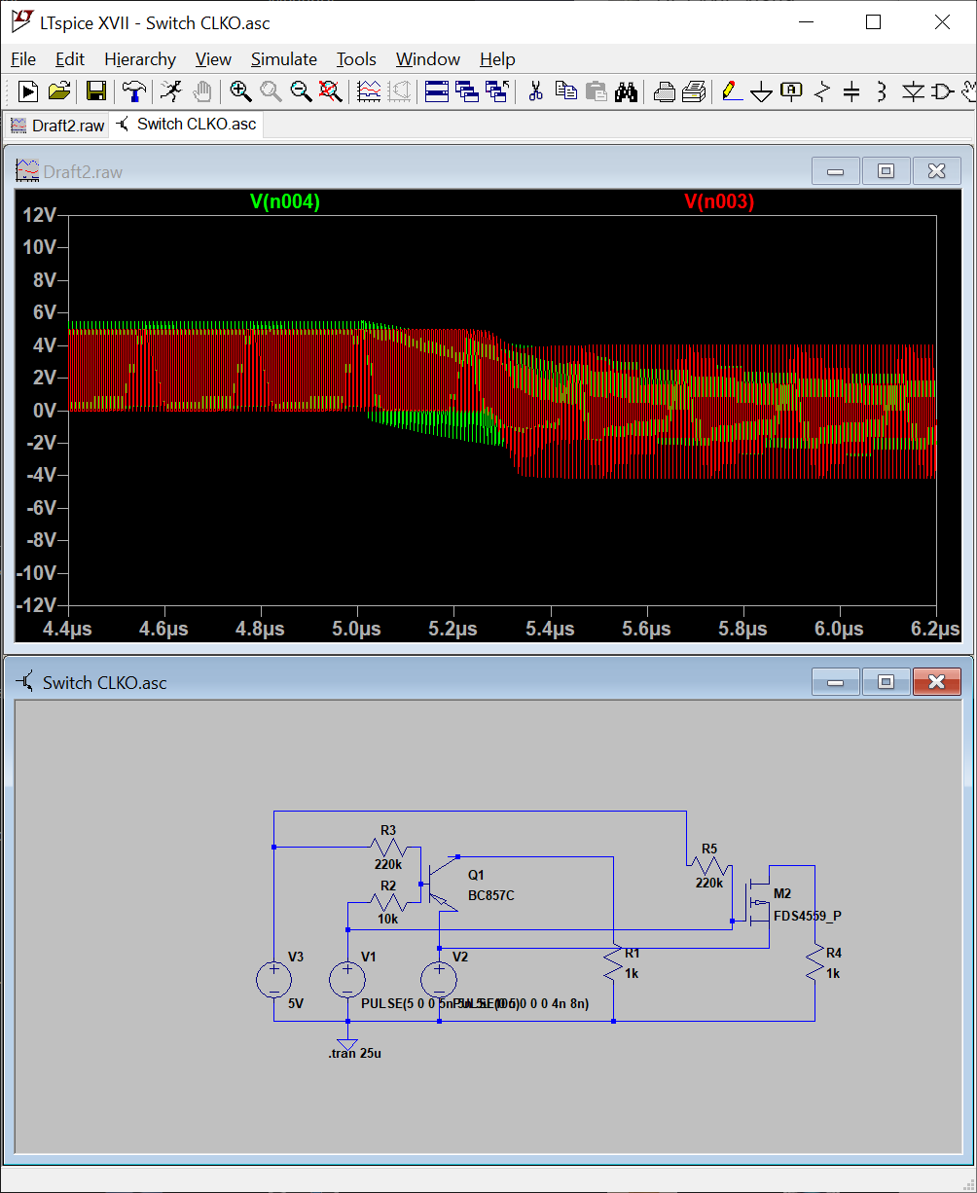Click the Paste clipboard icon
Screen dimensions: 977x1193
[596, 91]
